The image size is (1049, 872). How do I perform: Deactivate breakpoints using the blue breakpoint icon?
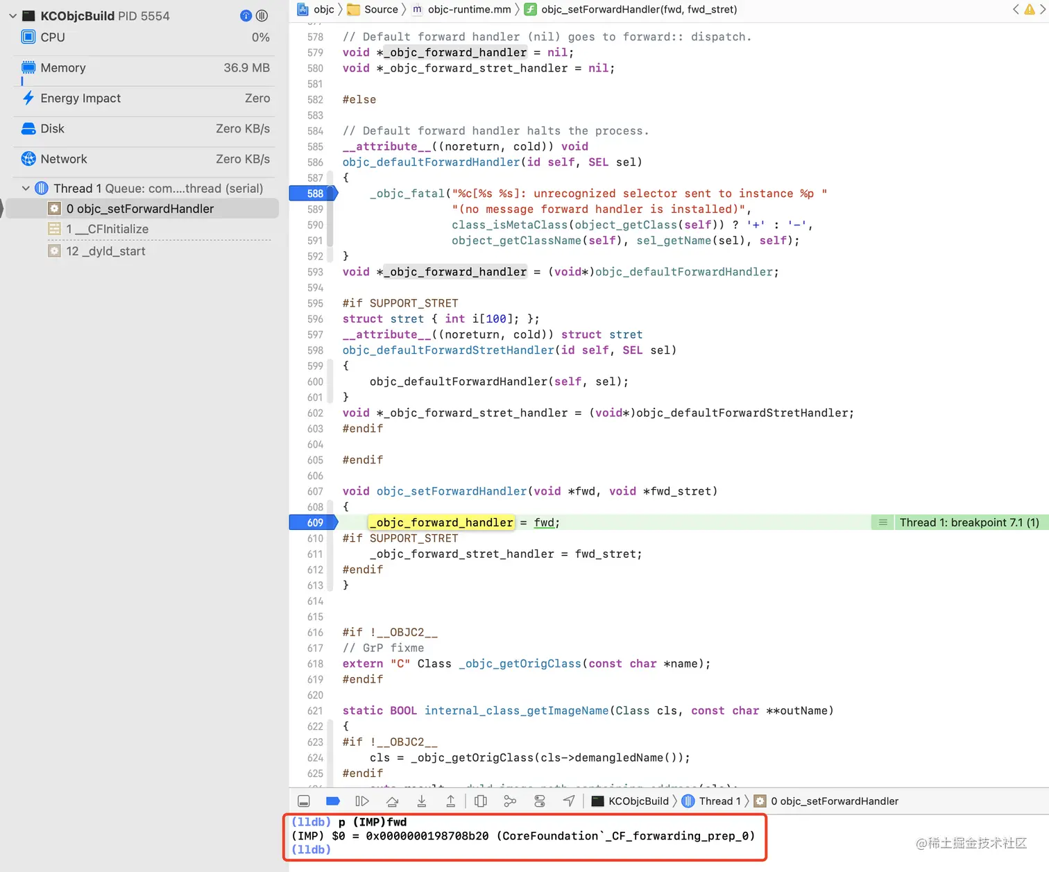point(333,801)
